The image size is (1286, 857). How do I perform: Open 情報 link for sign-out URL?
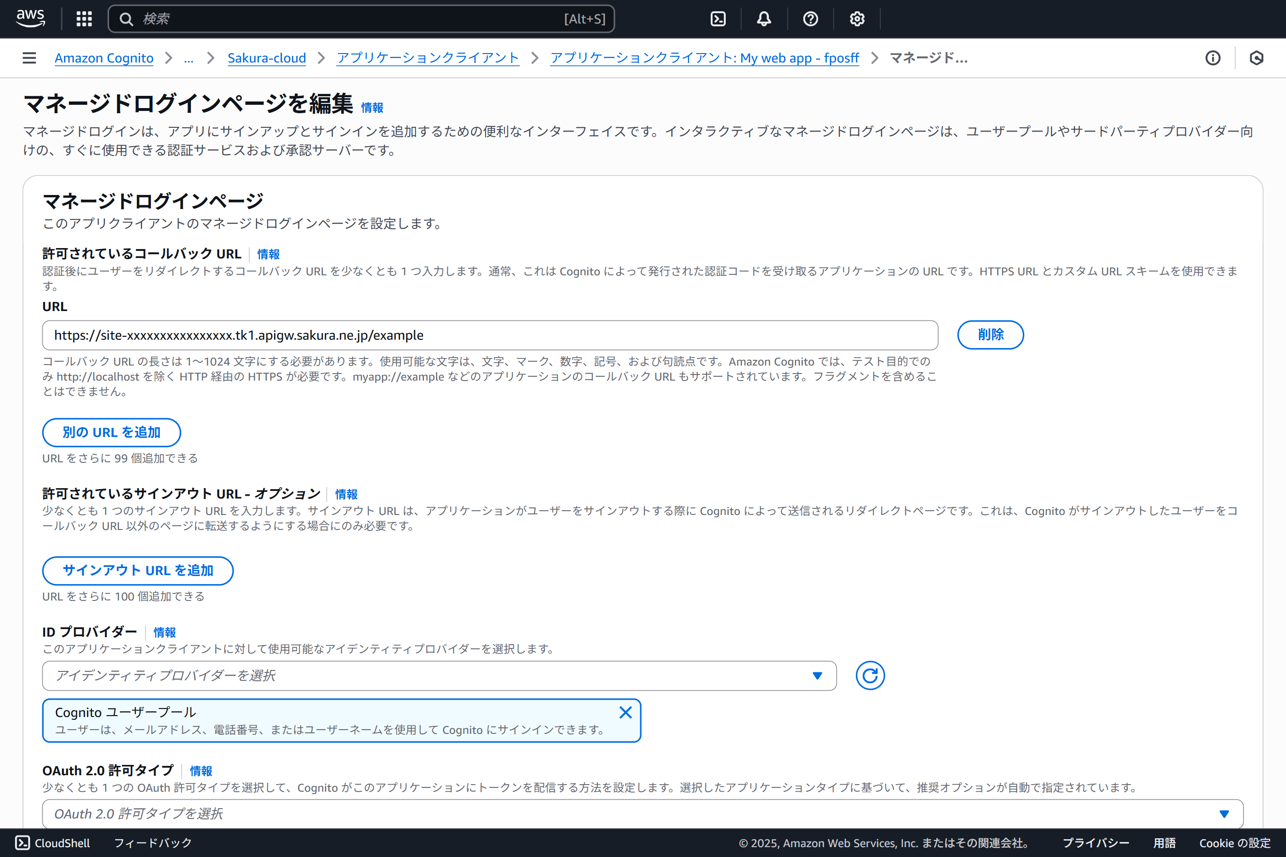pyautogui.click(x=346, y=494)
